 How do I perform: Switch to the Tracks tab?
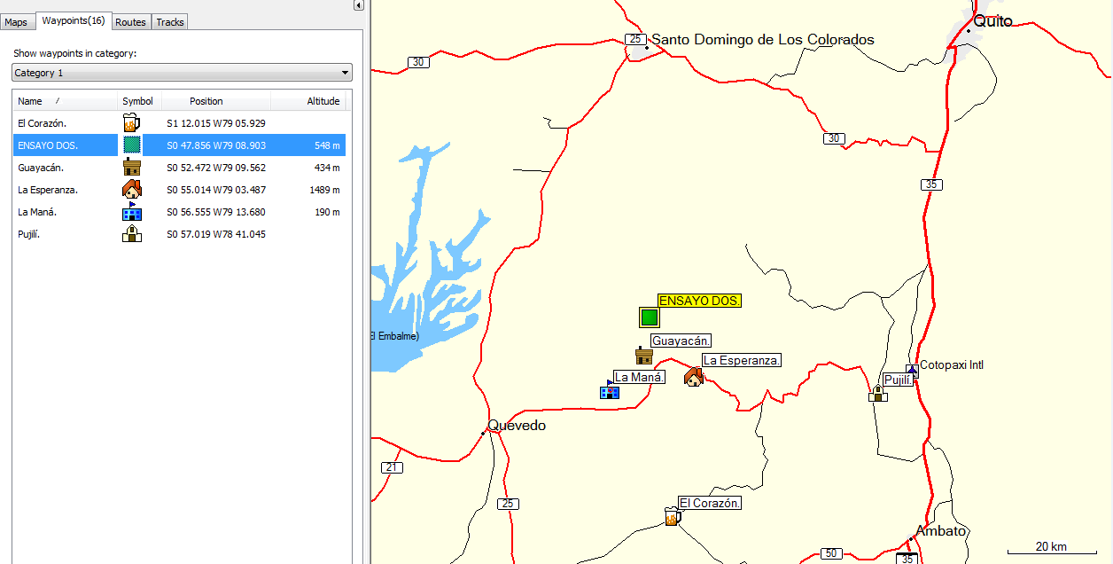[x=170, y=22]
